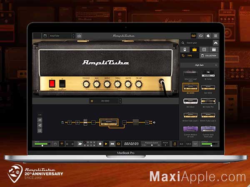Click the cloud button beside search gear
Image resolution: width=250 pixels, height=187 pixels.
[215, 43]
